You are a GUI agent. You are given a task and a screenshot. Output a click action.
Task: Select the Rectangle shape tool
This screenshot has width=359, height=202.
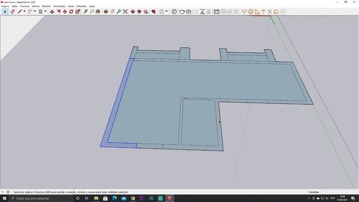pos(40,11)
